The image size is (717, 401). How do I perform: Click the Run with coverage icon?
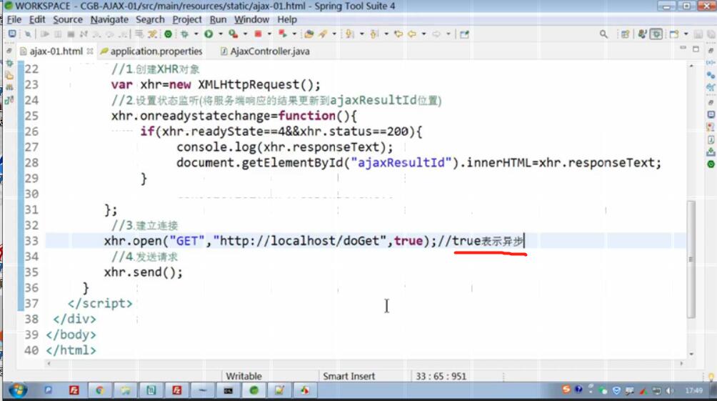point(234,34)
